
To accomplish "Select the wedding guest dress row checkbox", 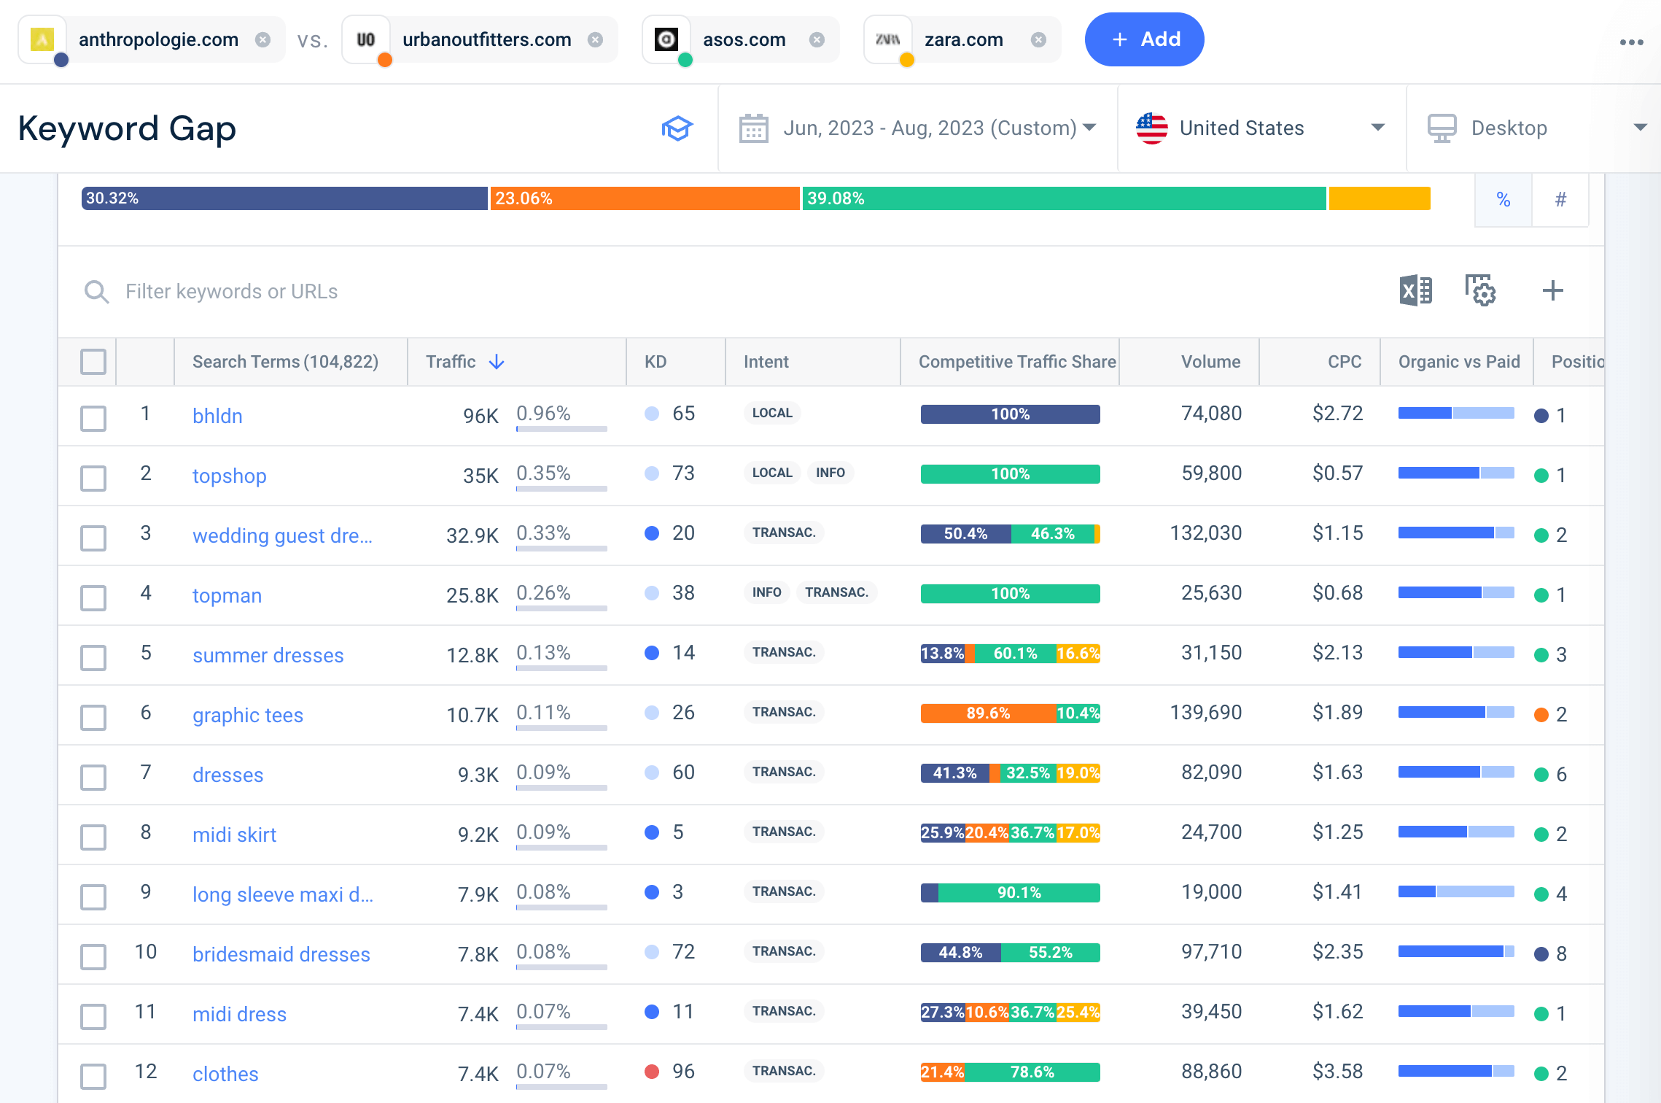I will tap(93, 538).
